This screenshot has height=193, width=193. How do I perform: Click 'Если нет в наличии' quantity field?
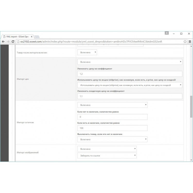tap(112, 117)
